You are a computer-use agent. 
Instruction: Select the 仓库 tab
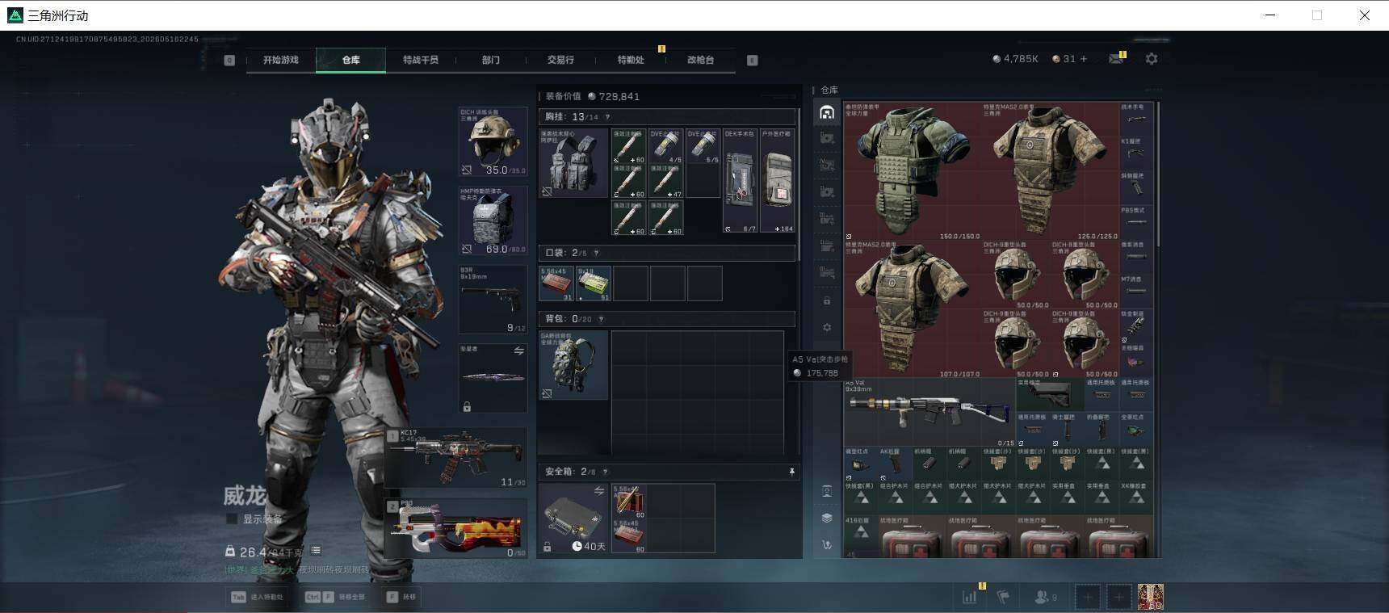[350, 60]
